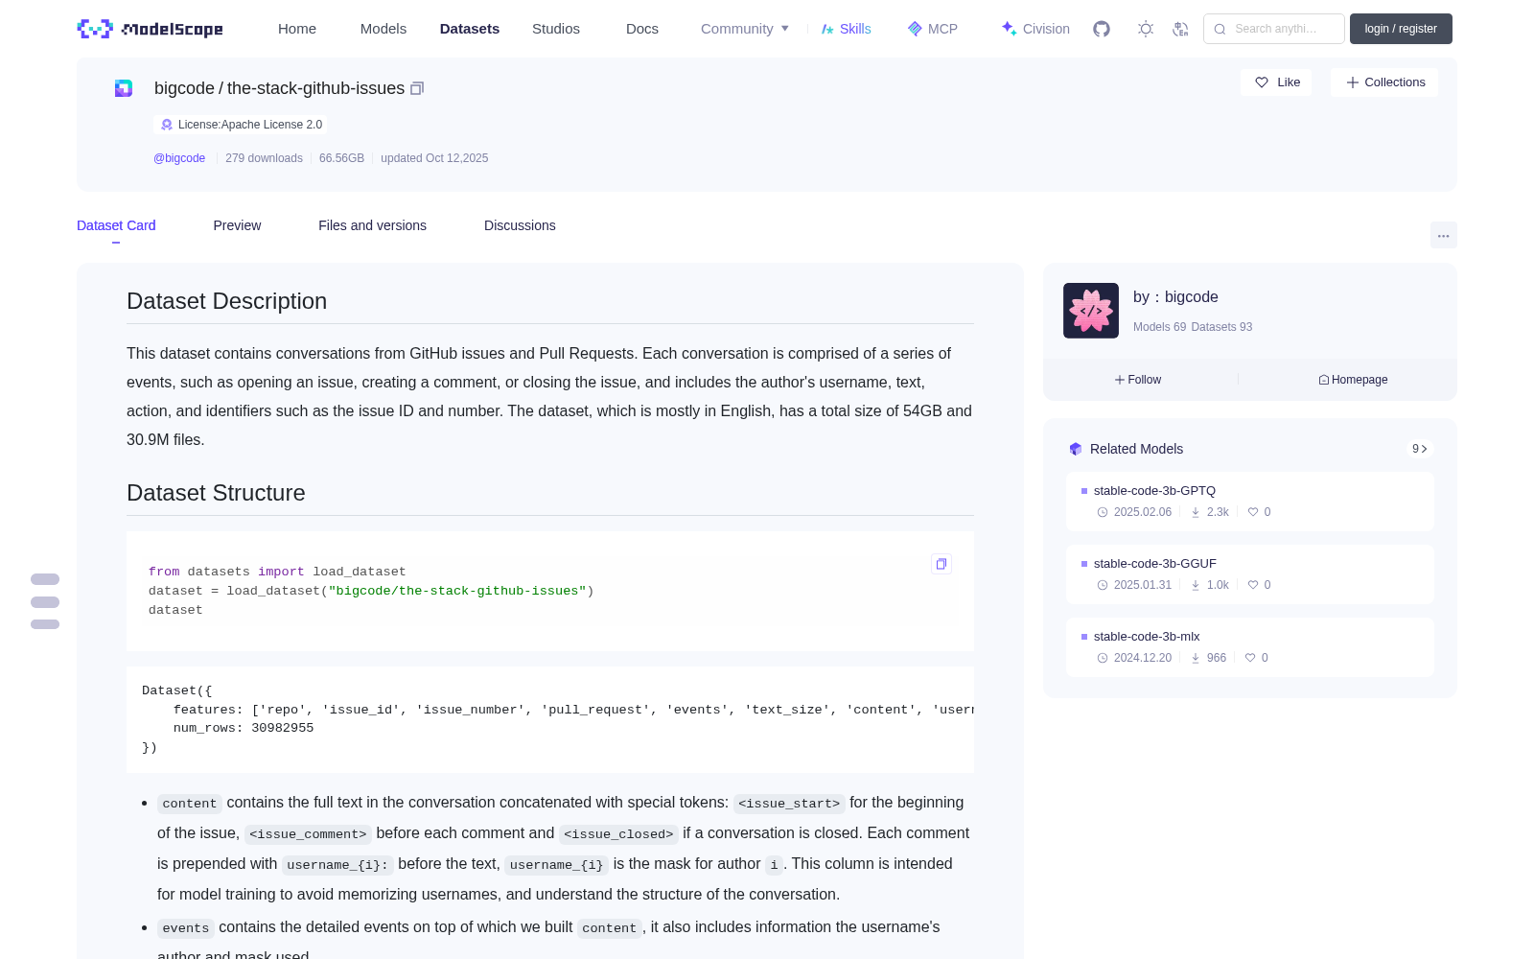Image resolution: width=1534 pixels, height=959 pixels.
Task: Click the 'Datasets 93' count text
Action: click(x=1221, y=327)
